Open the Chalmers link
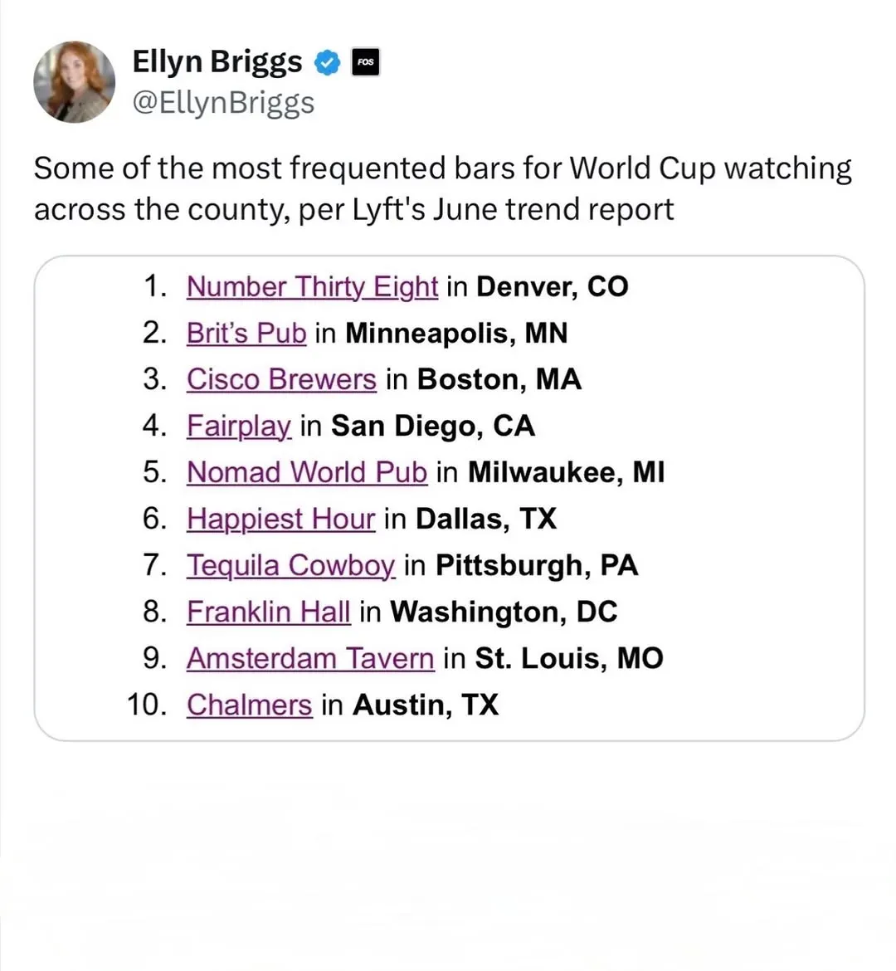Screen dimensions: 896x971 tap(250, 705)
